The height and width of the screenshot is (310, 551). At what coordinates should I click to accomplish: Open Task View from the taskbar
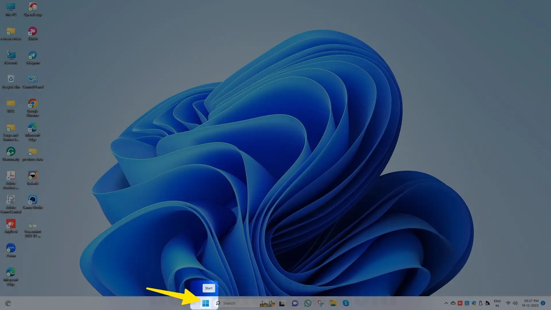pyautogui.click(x=282, y=303)
